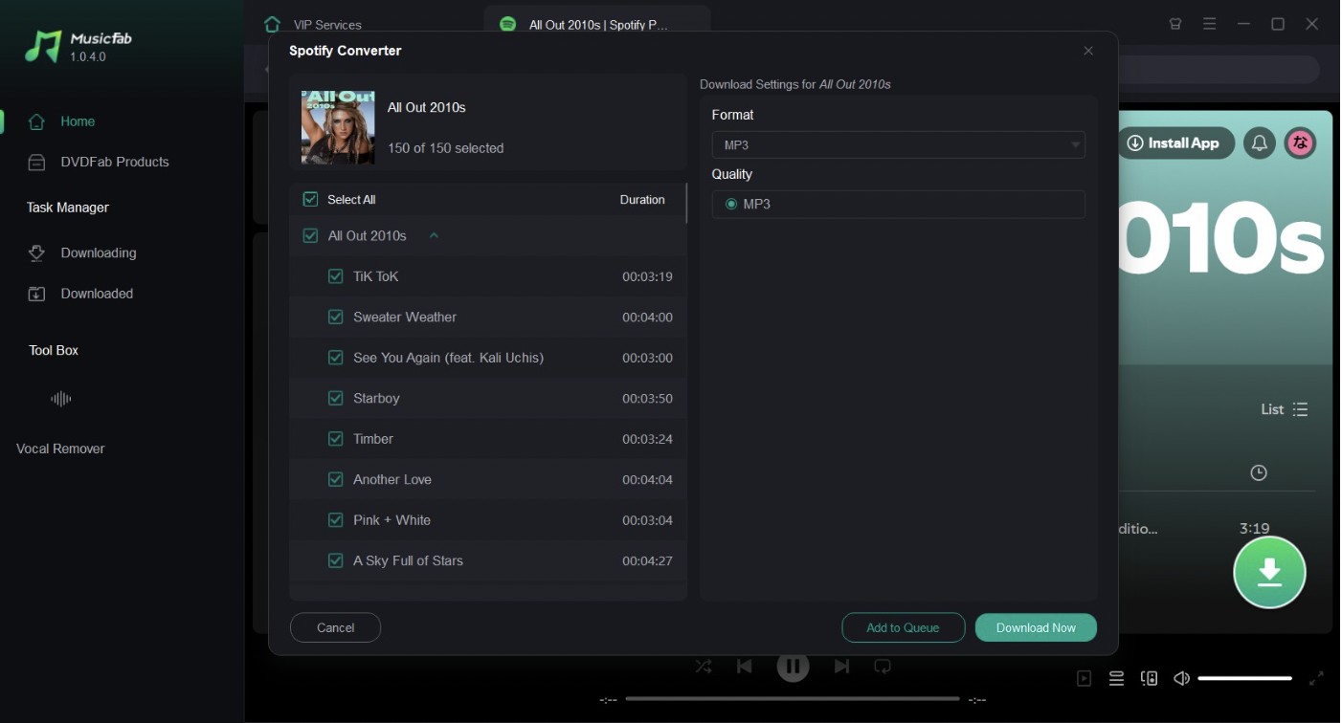Toggle shuffle playback
This screenshot has width=1342, height=723.
point(704,667)
